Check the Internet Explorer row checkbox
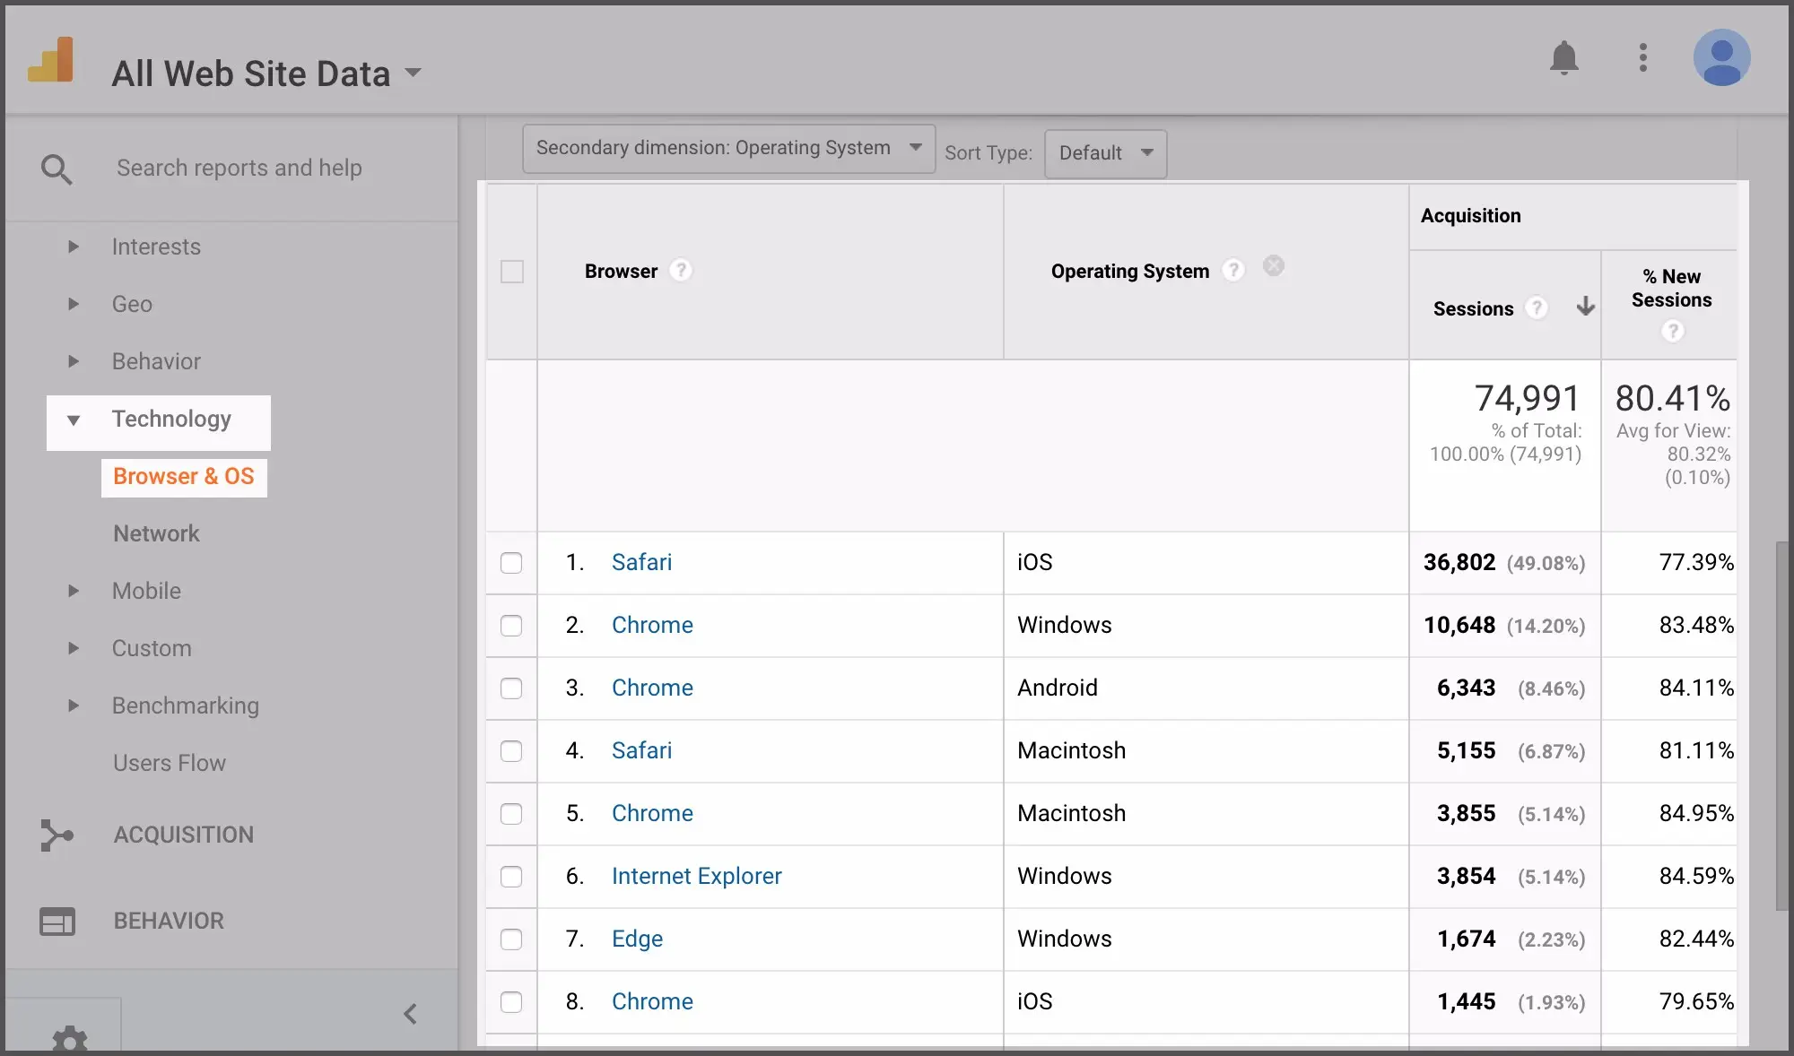This screenshot has width=1794, height=1056. (x=511, y=877)
